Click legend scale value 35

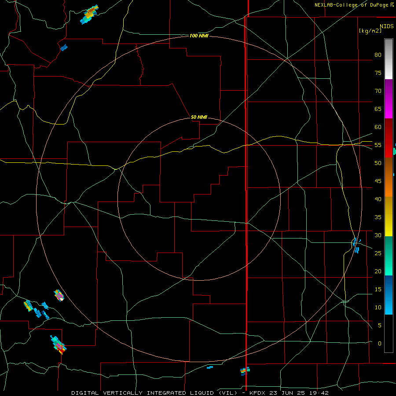click(378, 217)
